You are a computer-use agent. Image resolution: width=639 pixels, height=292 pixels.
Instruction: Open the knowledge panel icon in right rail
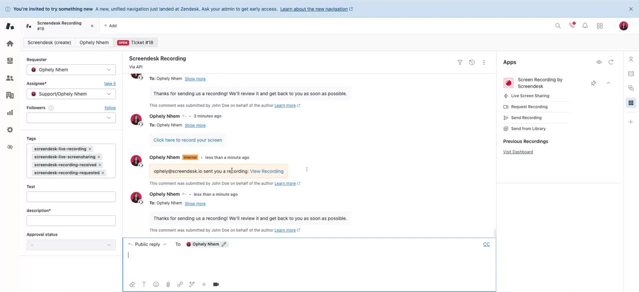[x=631, y=74]
